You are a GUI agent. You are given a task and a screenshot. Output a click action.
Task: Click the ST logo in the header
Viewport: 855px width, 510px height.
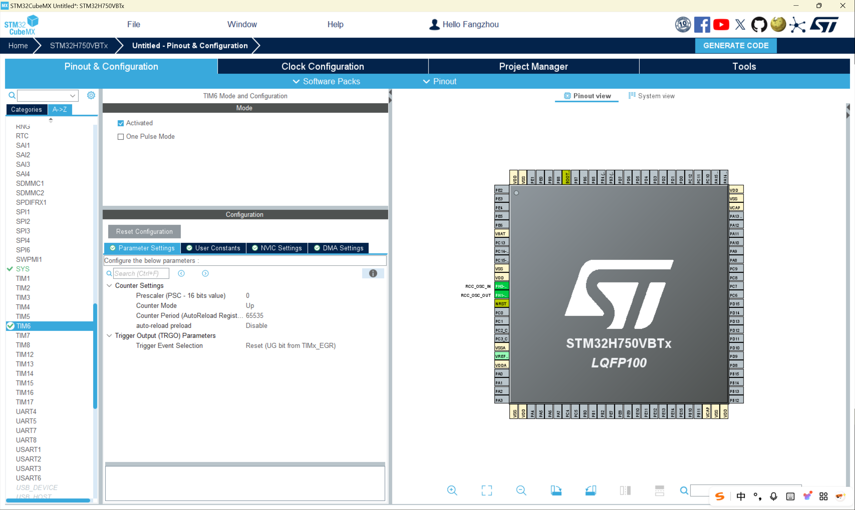click(824, 25)
